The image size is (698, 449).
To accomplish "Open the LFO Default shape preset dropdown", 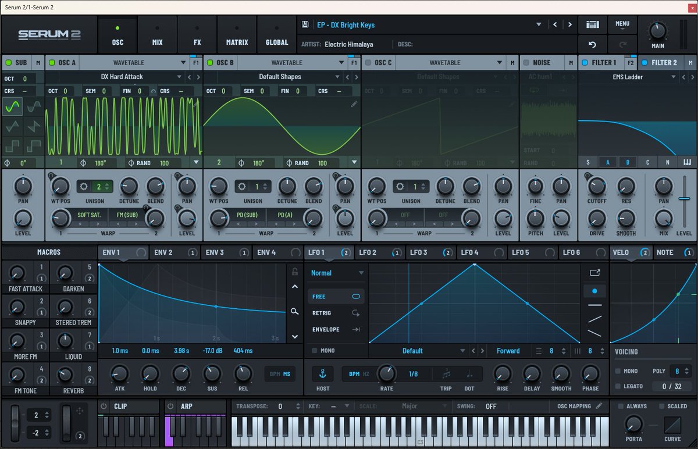I will (463, 351).
